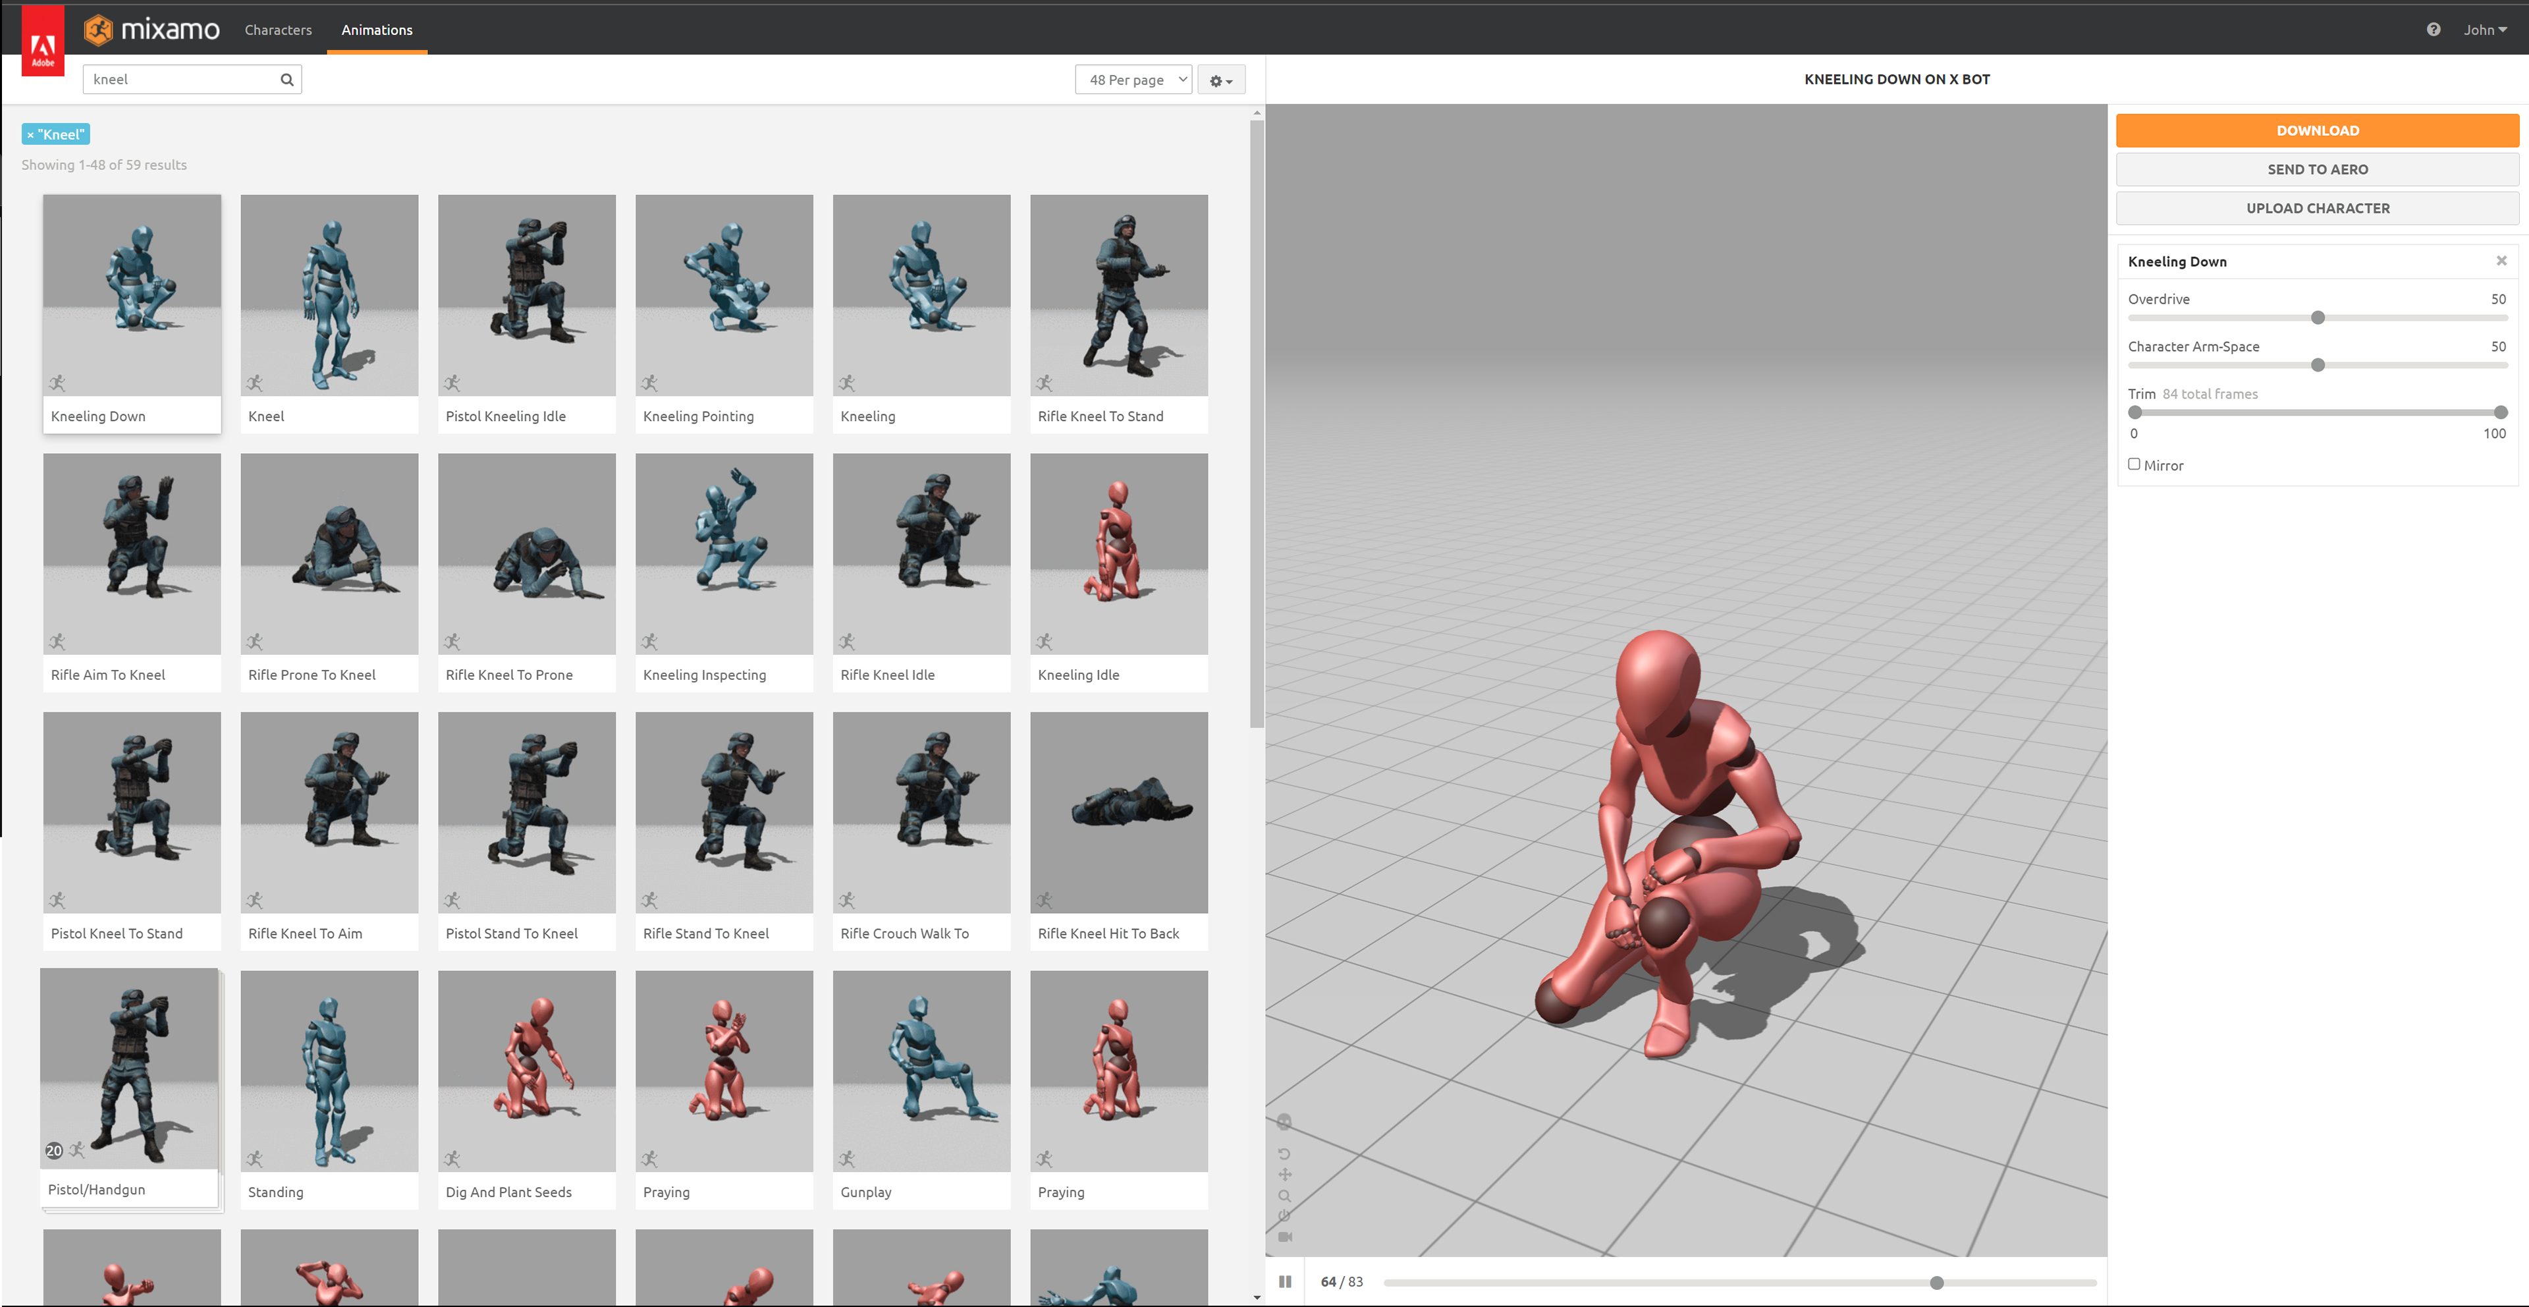2529x1307 pixels.
Task: Click the Mixamo logo
Action: (151, 30)
